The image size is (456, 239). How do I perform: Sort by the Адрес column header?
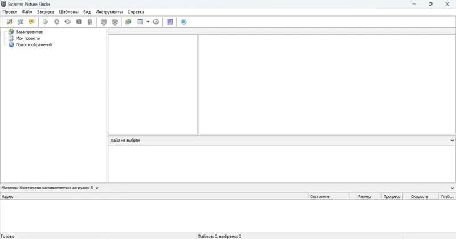pos(154,196)
